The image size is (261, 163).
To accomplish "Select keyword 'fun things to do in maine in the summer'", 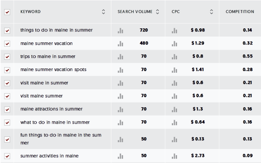I will (x=61, y=139).
